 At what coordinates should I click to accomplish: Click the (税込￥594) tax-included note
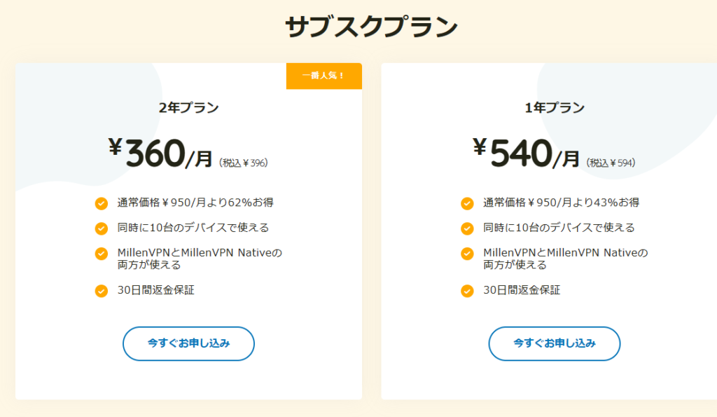tap(611, 163)
